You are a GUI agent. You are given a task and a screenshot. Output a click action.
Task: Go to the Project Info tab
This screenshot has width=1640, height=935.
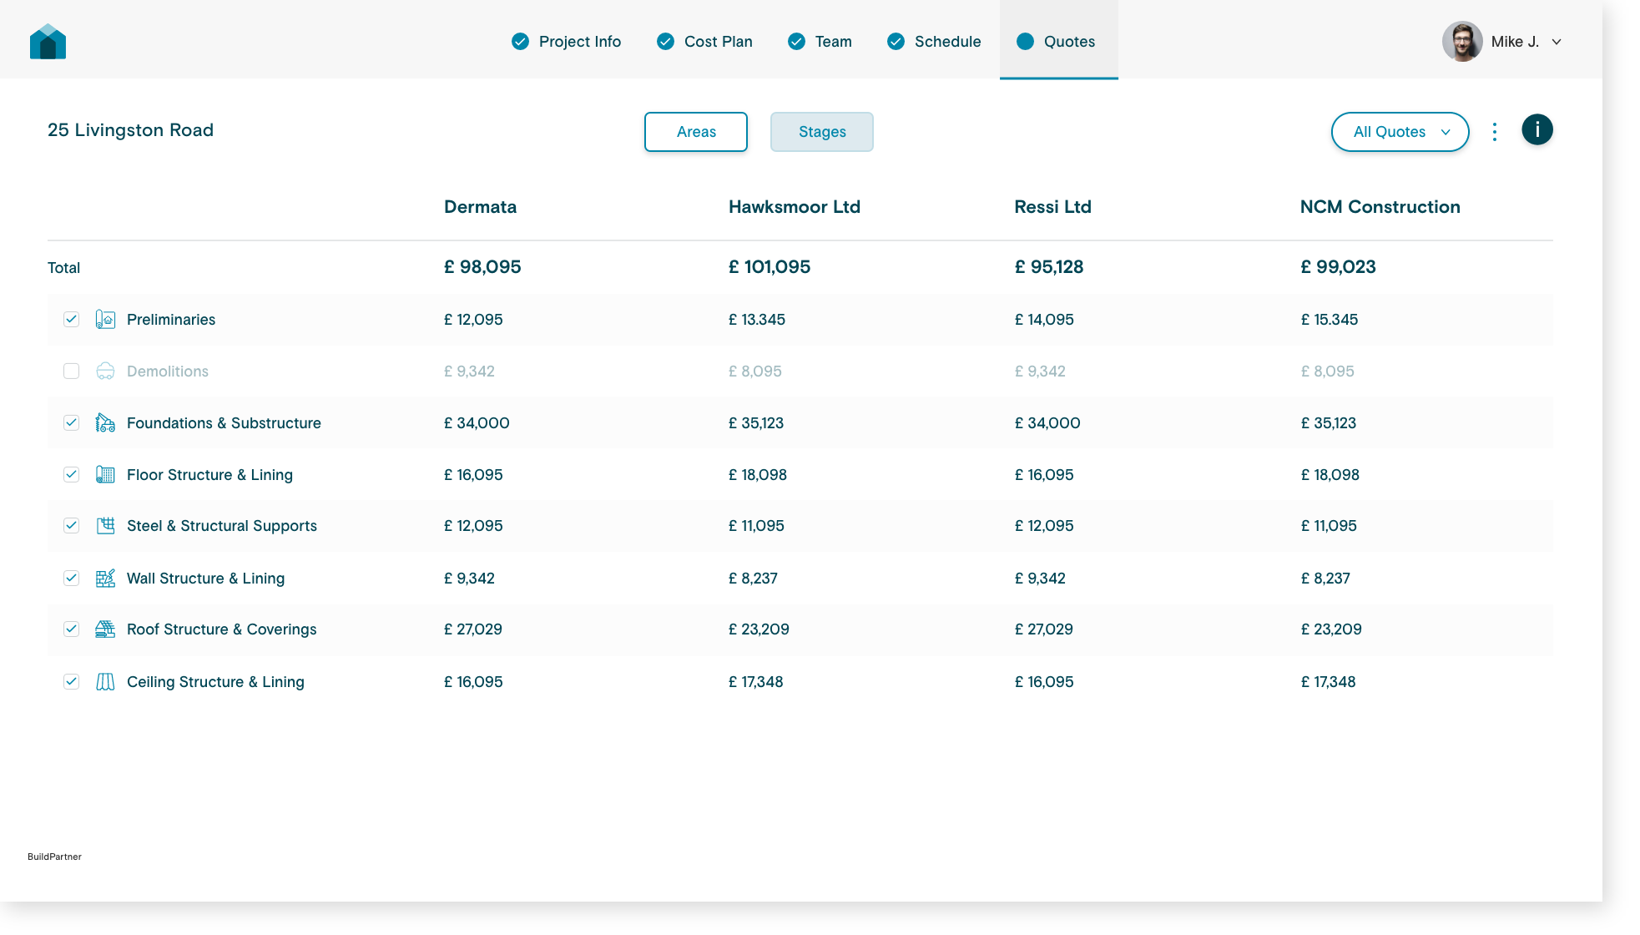coord(566,42)
